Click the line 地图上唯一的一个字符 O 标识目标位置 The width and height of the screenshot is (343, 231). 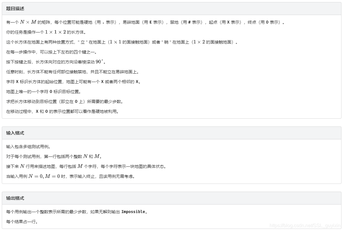[x=44, y=92]
